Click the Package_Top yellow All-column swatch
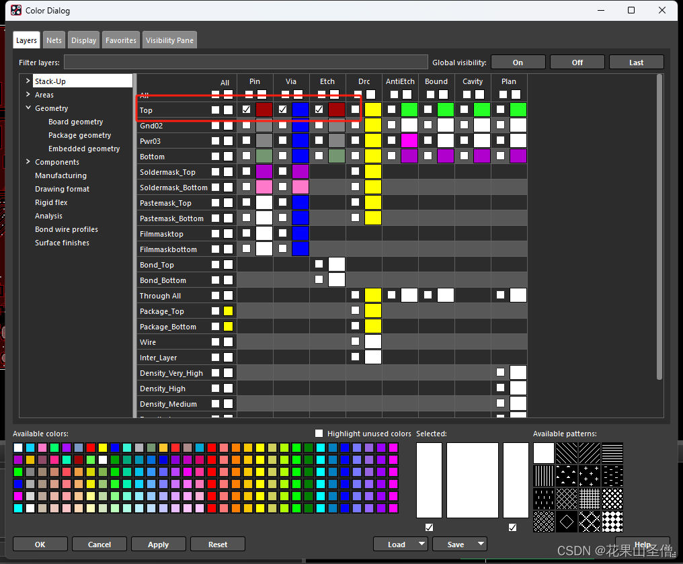The height and width of the screenshot is (564, 683). point(229,311)
